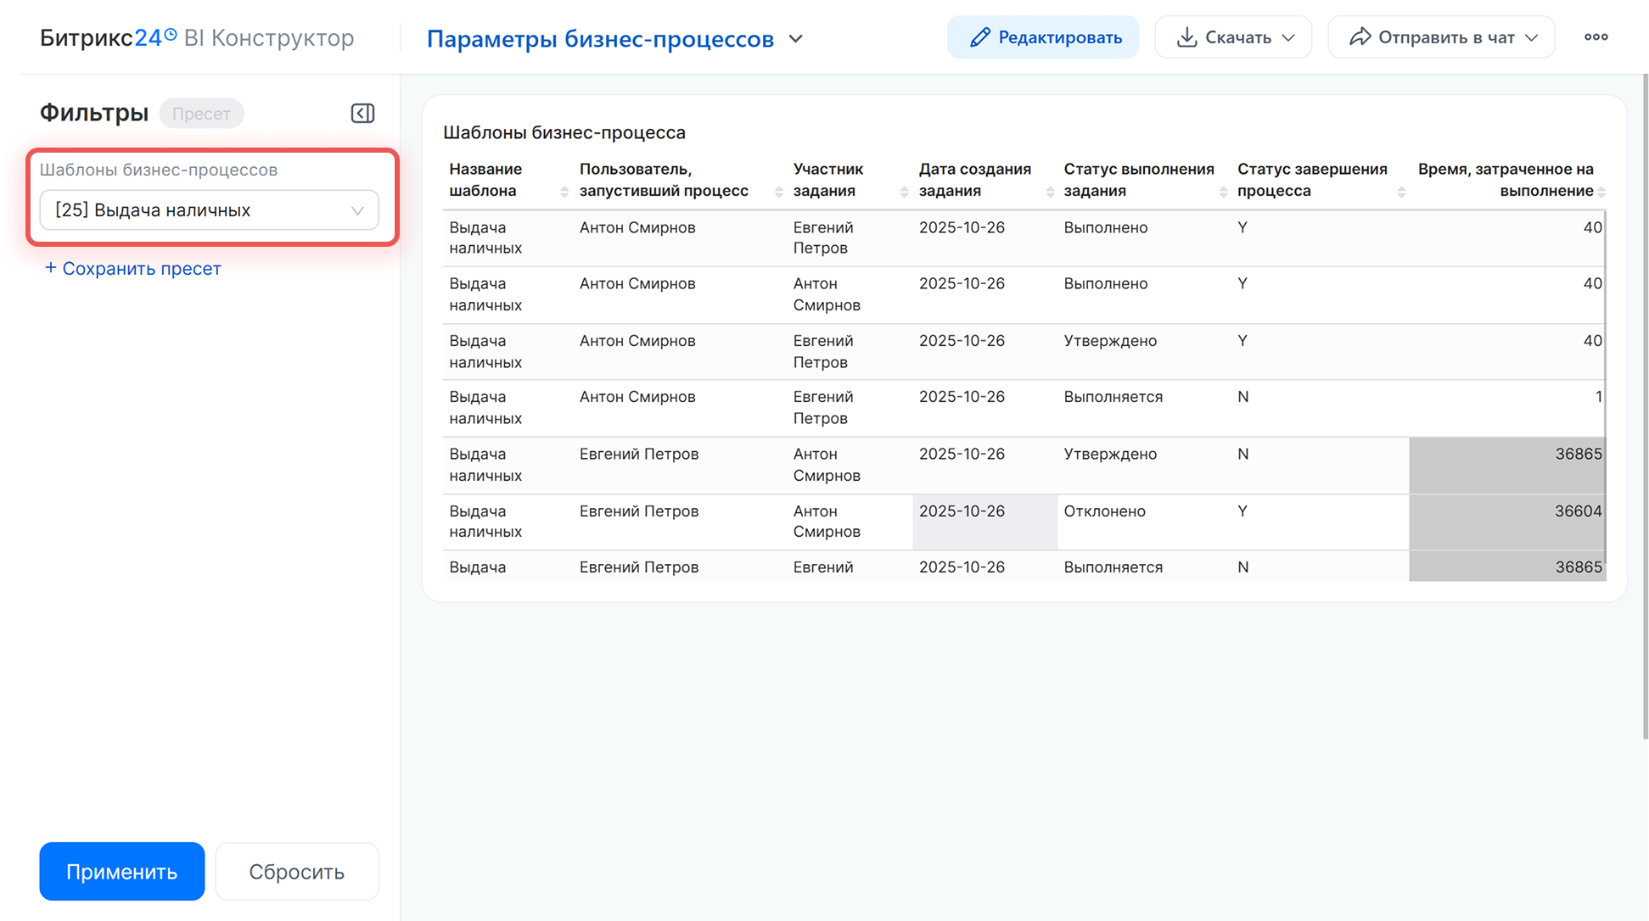Expand the Скачать download dropdown

coord(1233,37)
